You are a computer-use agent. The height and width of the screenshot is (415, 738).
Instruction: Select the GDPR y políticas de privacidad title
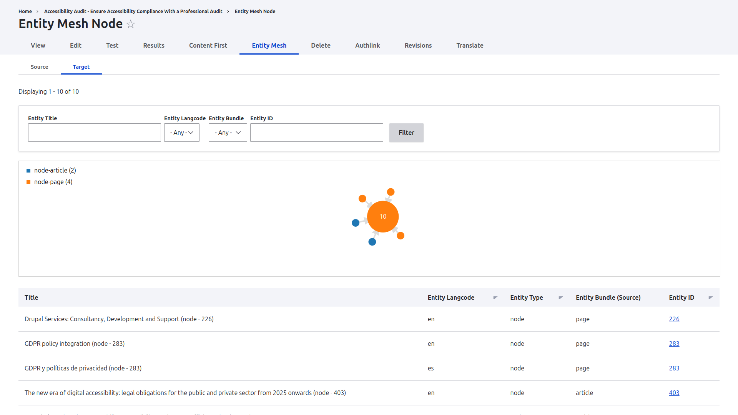(83, 368)
